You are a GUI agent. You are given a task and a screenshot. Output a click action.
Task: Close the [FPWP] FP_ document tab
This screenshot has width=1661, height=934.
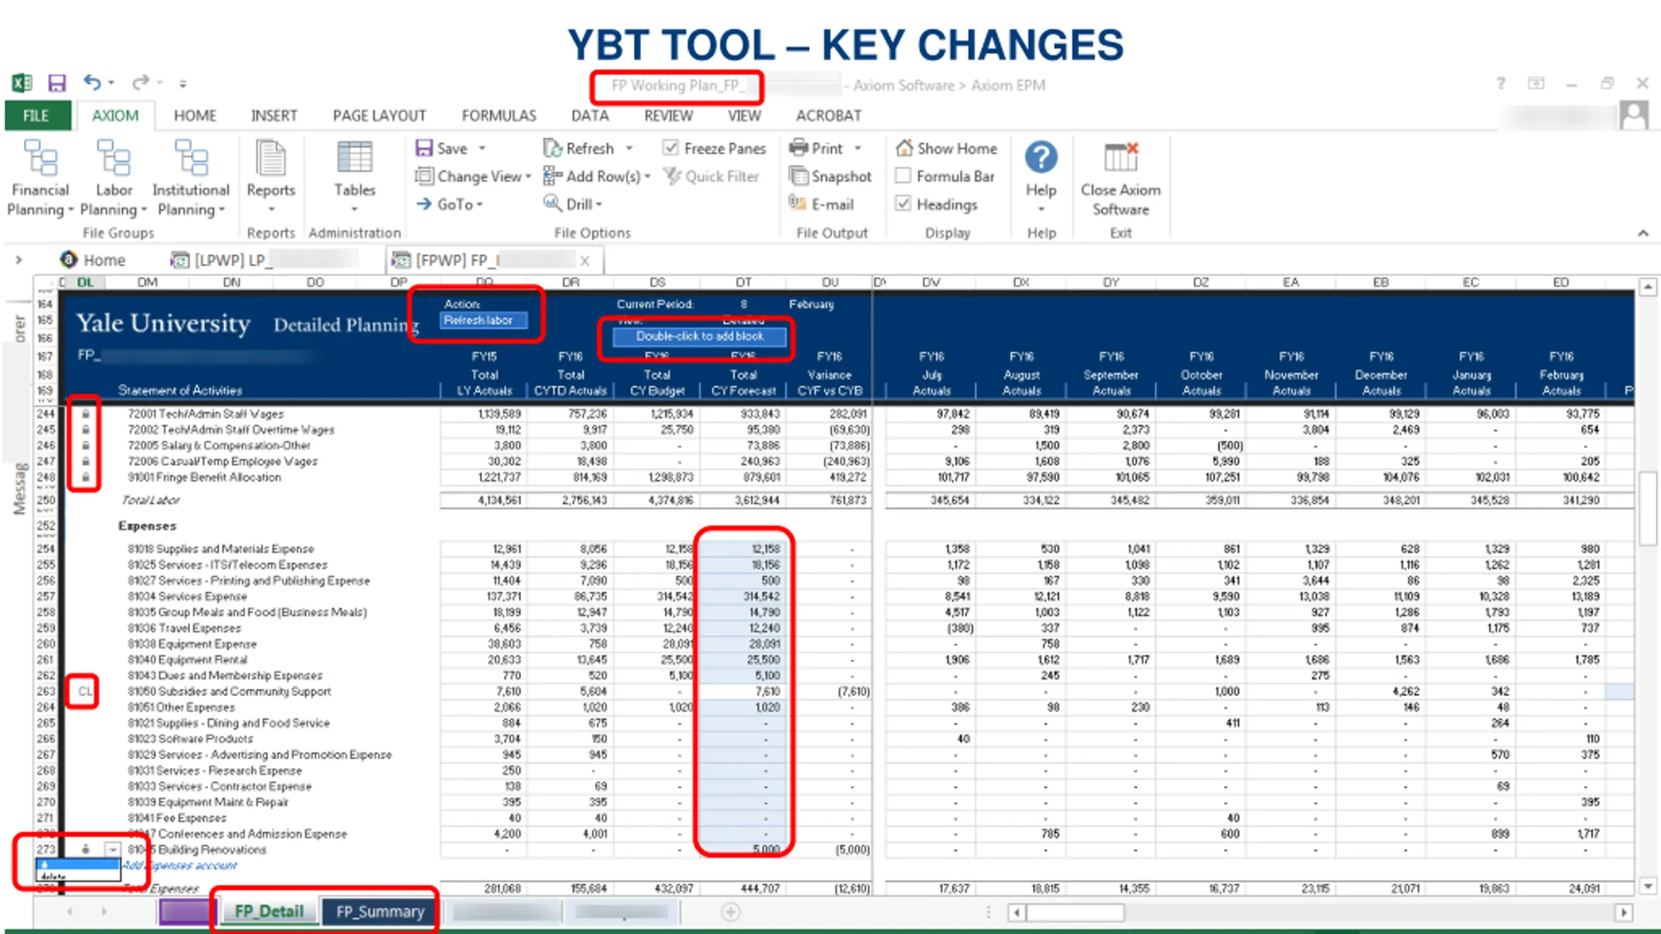pos(585,261)
